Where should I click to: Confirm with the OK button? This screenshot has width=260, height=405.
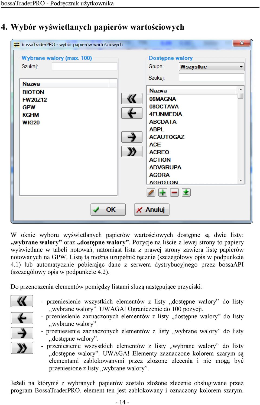coord(108,210)
